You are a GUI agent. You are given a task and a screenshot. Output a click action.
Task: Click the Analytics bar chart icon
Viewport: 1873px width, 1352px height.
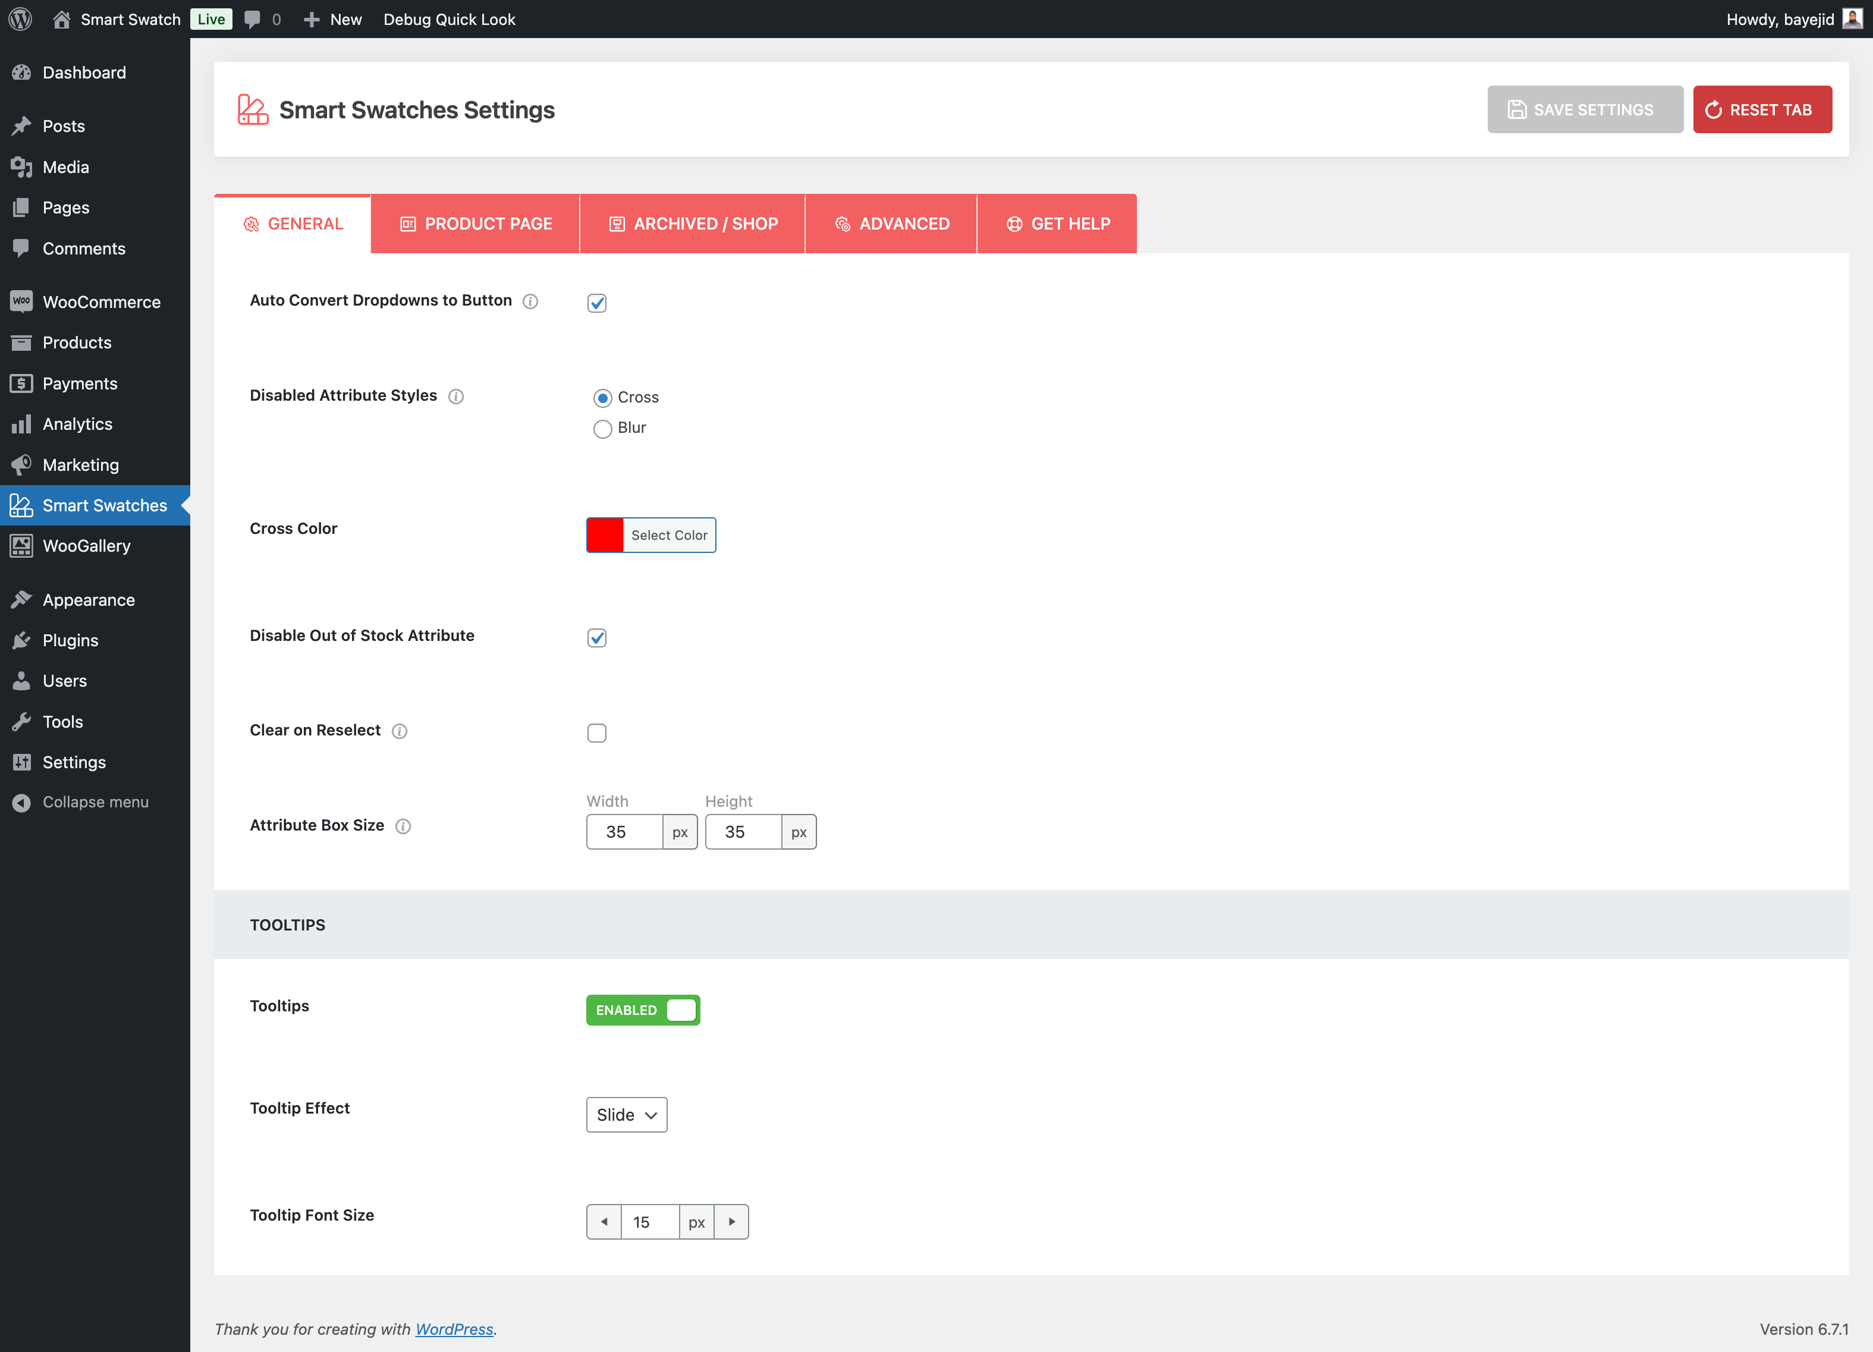[x=21, y=424]
